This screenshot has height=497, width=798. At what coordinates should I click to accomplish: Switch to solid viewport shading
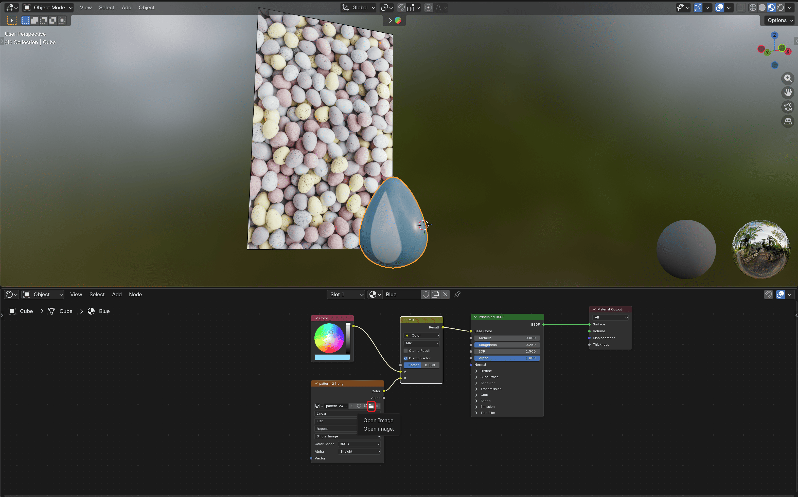tap(762, 7)
